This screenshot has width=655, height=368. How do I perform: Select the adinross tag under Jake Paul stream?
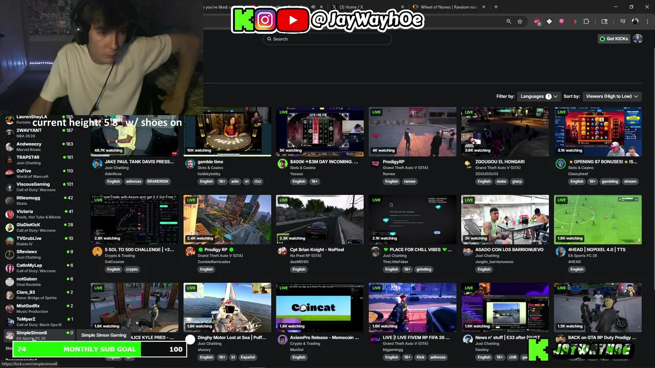click(x=134, y=181)
